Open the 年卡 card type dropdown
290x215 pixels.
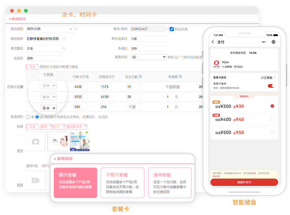tap(48, 97)
